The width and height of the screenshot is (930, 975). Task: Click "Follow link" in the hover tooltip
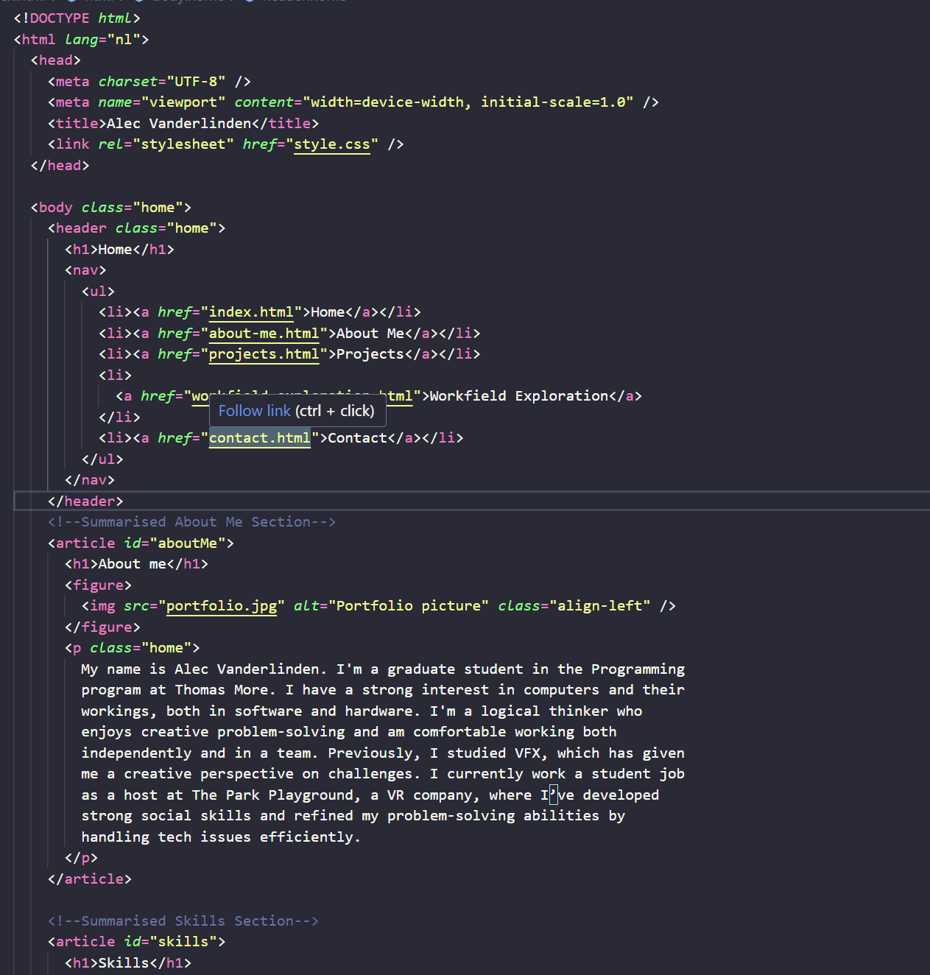click(x=254, y=411)
